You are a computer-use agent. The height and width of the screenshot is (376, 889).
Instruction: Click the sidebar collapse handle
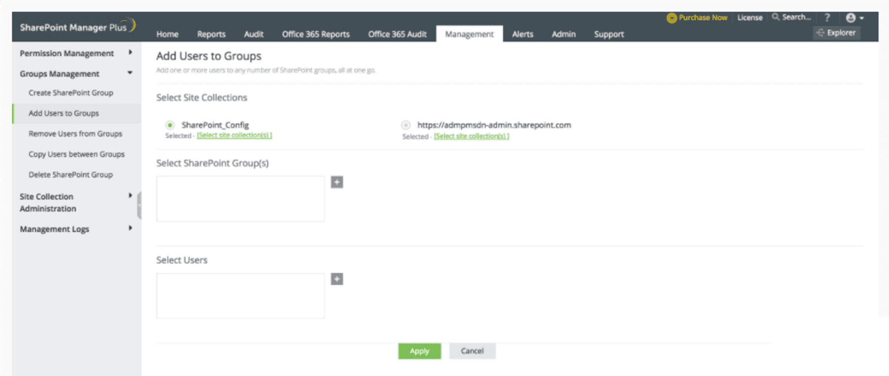click(139, 205)
